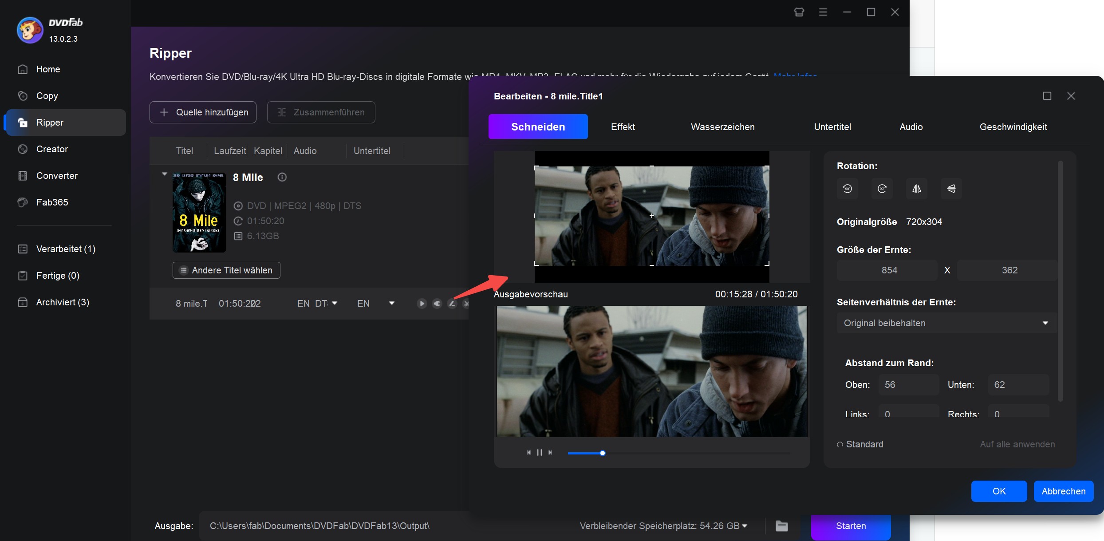
Task: Open the hamburger menu in title bar
Action: [823, 12]
